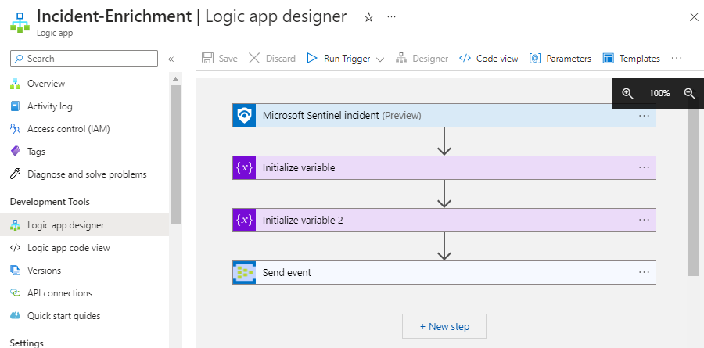The image size is (704, 348).
Task: Open Microsoft Sentinel incident step options
Action: click(x=644, y=116)
